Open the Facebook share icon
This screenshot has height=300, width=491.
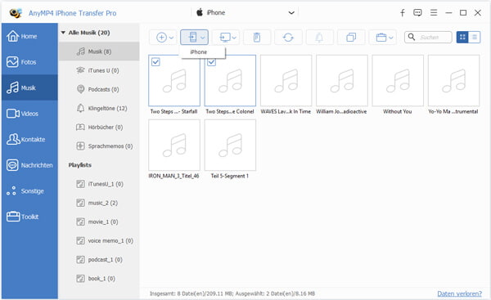point(403,12)
